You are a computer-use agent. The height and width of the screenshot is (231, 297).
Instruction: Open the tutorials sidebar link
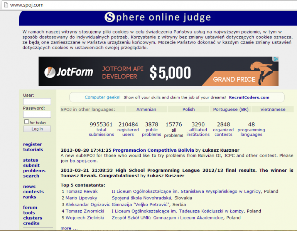coord(33,150)
